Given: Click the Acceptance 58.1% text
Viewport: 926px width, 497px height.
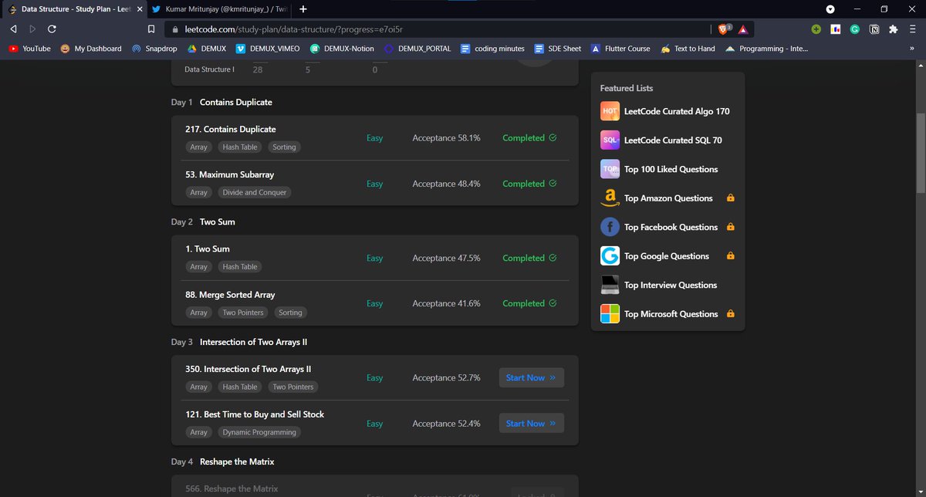Looking at the screenshot, I should [446, 138].
